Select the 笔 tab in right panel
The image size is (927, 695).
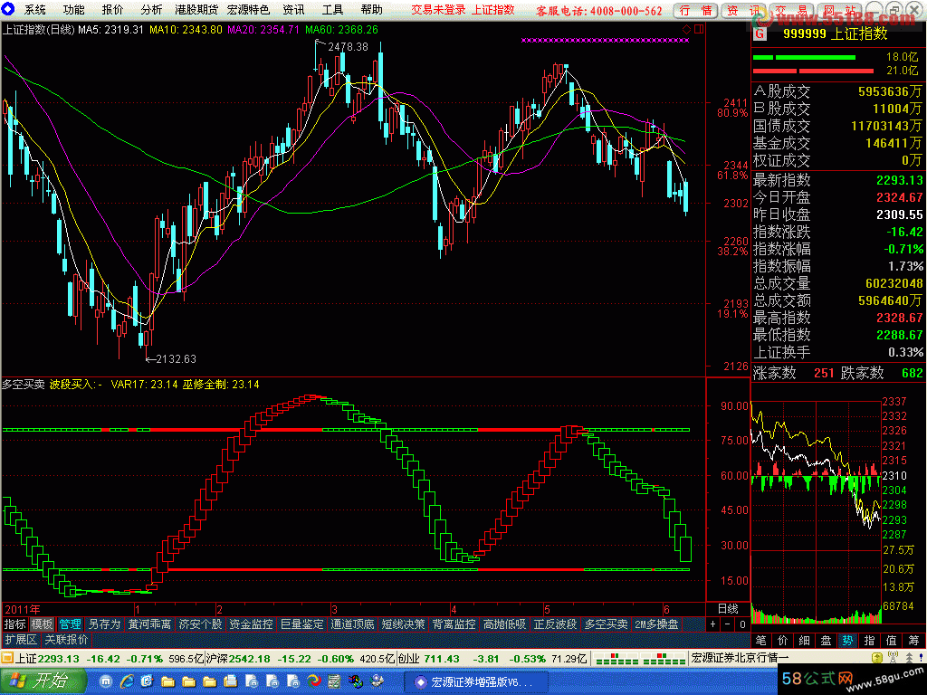[x=760, y=640]
